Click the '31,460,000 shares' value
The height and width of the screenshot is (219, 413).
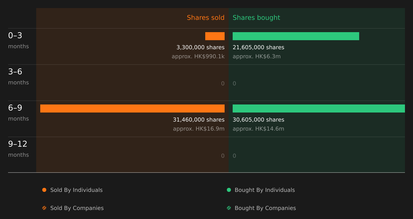199,120
